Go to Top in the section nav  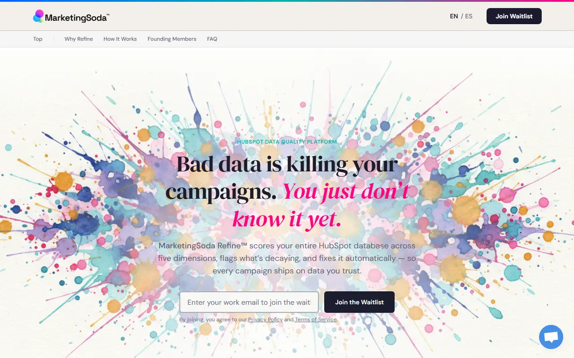[38, 39]
